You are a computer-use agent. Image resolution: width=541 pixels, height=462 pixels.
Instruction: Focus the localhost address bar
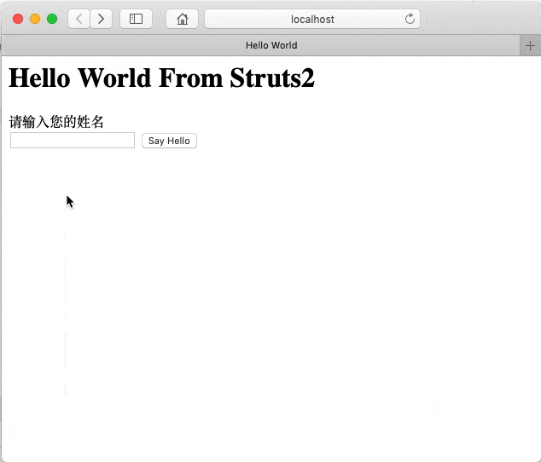point(312,19)
